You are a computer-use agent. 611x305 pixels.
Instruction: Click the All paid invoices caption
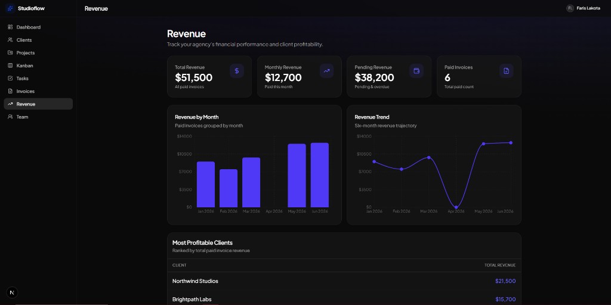point(189,87)
